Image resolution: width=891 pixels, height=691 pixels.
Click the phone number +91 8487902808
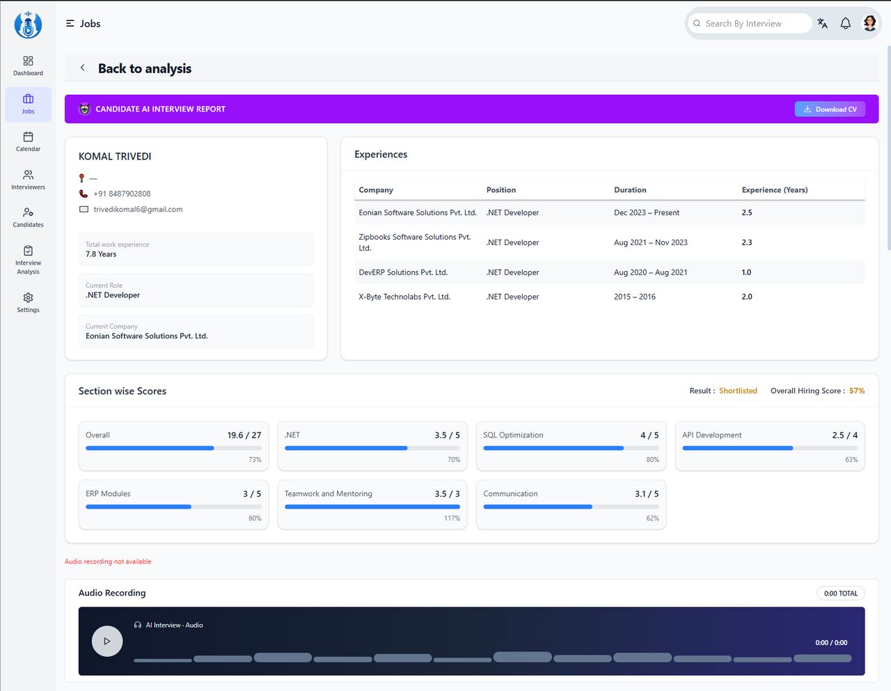click(122, 194)
